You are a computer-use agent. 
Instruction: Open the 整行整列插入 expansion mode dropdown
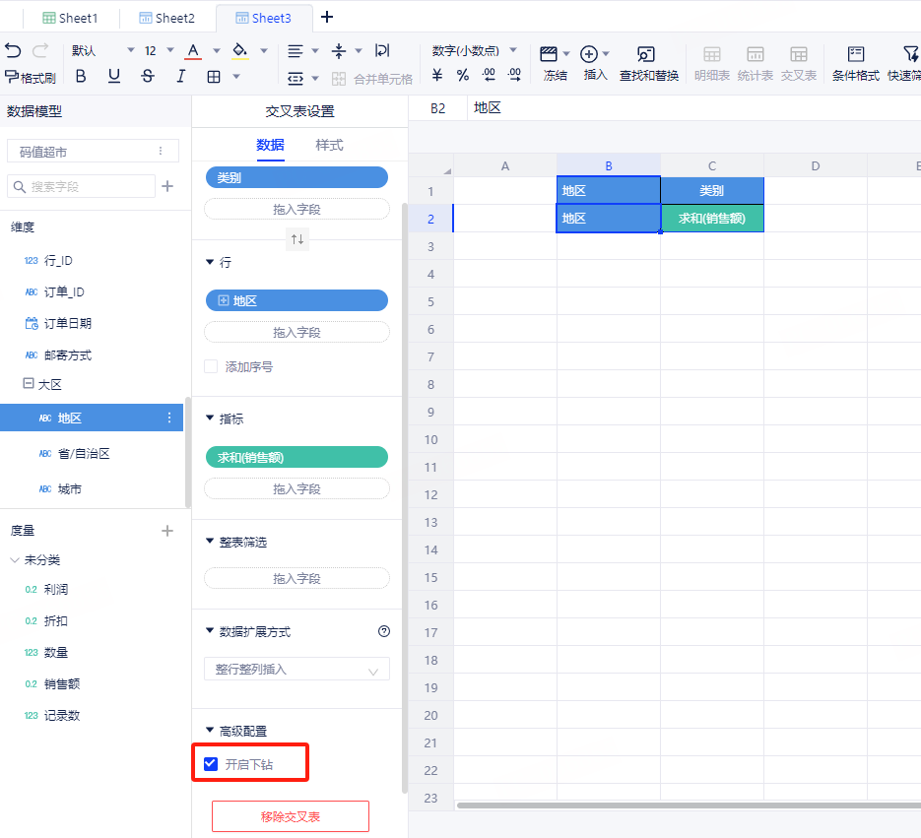pos(296,670)
